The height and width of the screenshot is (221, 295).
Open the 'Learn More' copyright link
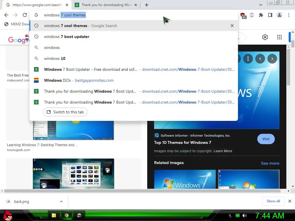[x=223, y=151]
